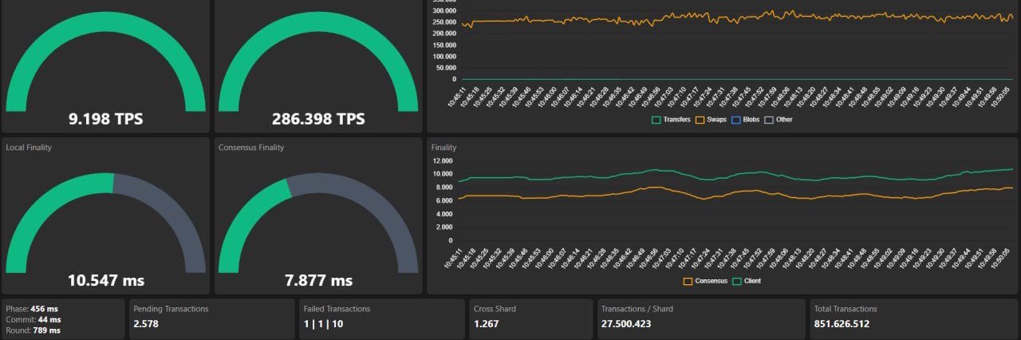Click the Cross Shard label
Viewport: 1021px width, 340px height.
coord(494,309)
